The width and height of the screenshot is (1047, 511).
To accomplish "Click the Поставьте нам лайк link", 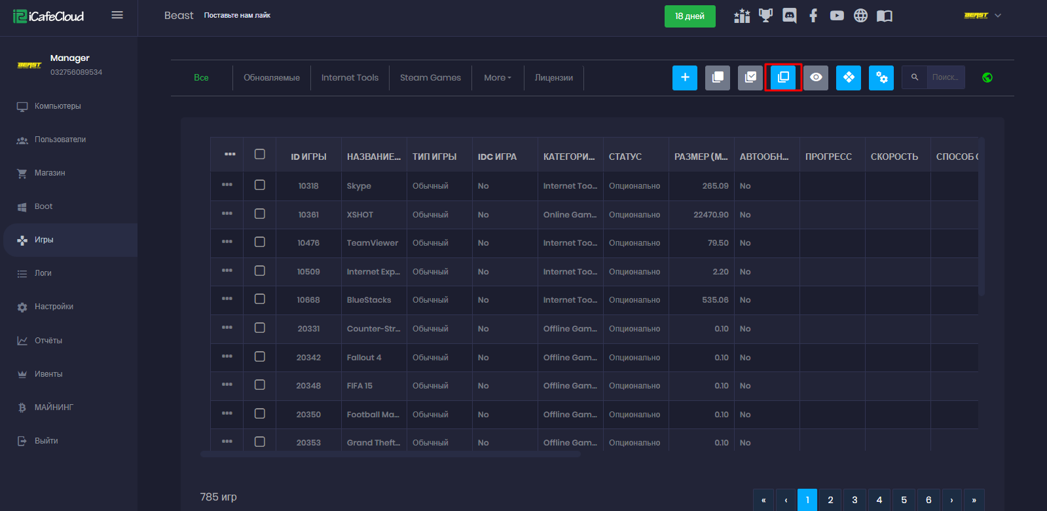I will 237,15.
